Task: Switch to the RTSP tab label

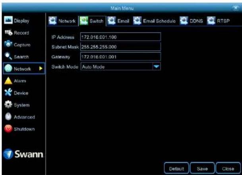Action: pyautogui.click(x=223, y=21)
